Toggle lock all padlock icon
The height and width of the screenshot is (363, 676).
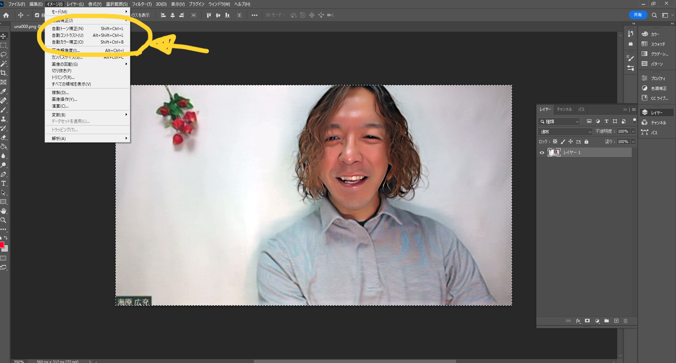point(586,142)
